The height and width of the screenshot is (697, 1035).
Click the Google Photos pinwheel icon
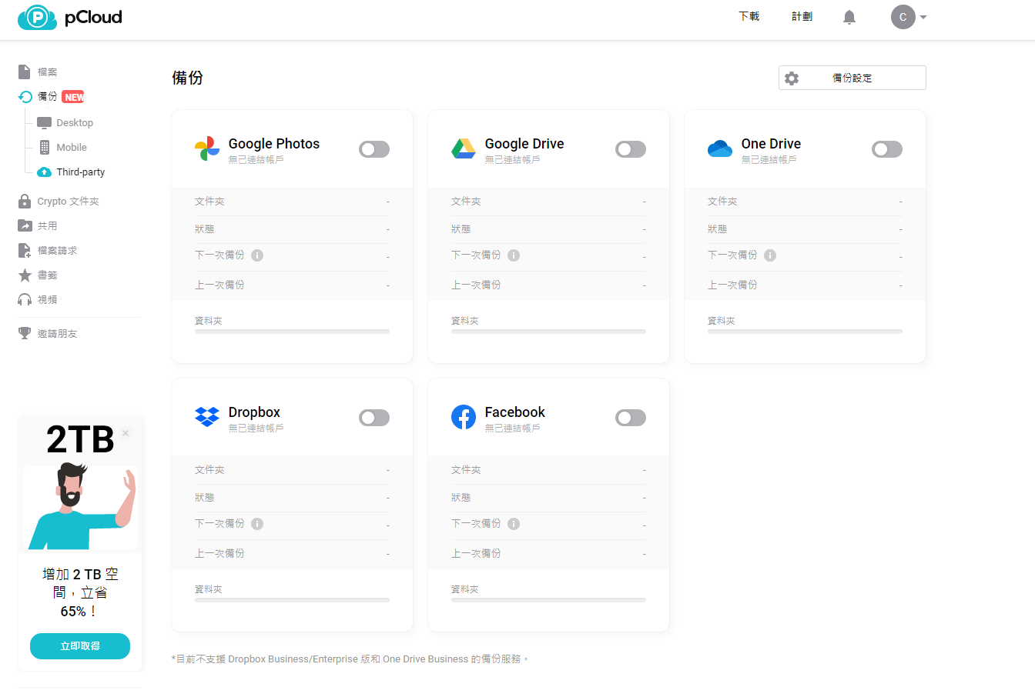[x=207, y=149]
